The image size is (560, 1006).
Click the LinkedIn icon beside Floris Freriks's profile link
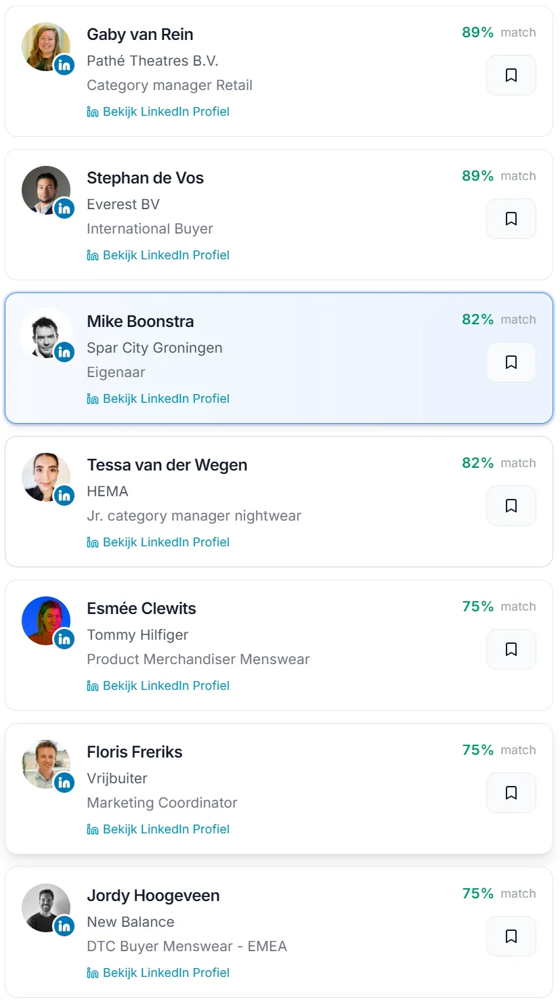[x=93, y=829]
